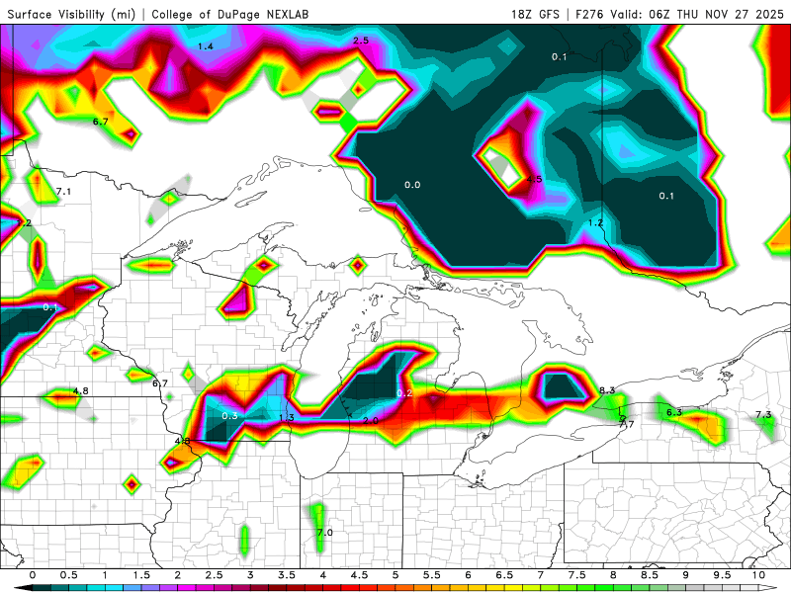Click the color bar label '0.5'
The image size is (791, 593).
coord(68,575)
